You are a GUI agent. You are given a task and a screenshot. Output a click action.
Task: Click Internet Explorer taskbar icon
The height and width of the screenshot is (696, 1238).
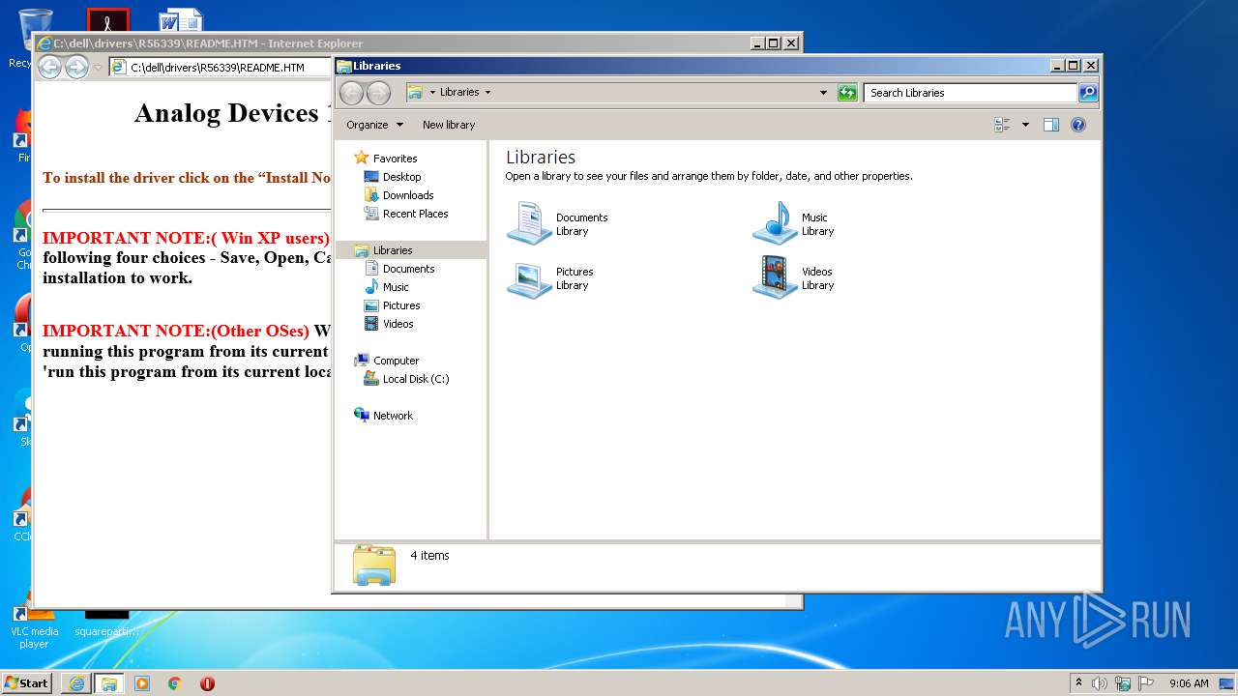[x=76, y=683]
